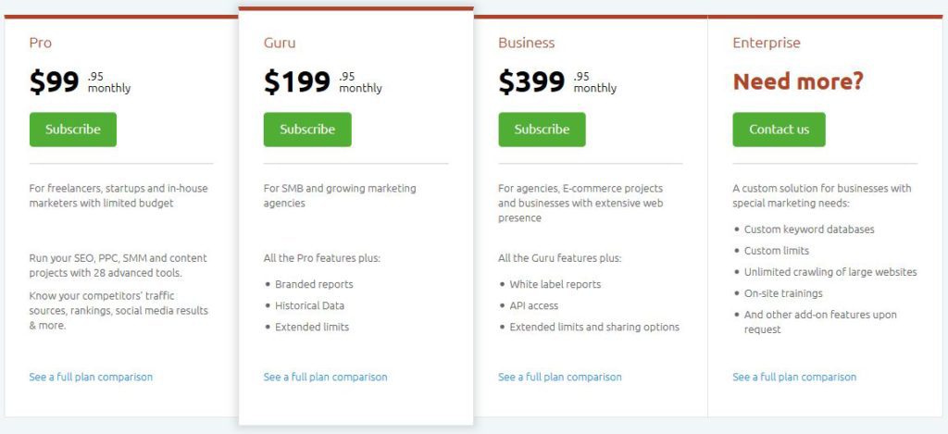Subscribe to the Business plan
948x434 pixels.
coord(542,130)
